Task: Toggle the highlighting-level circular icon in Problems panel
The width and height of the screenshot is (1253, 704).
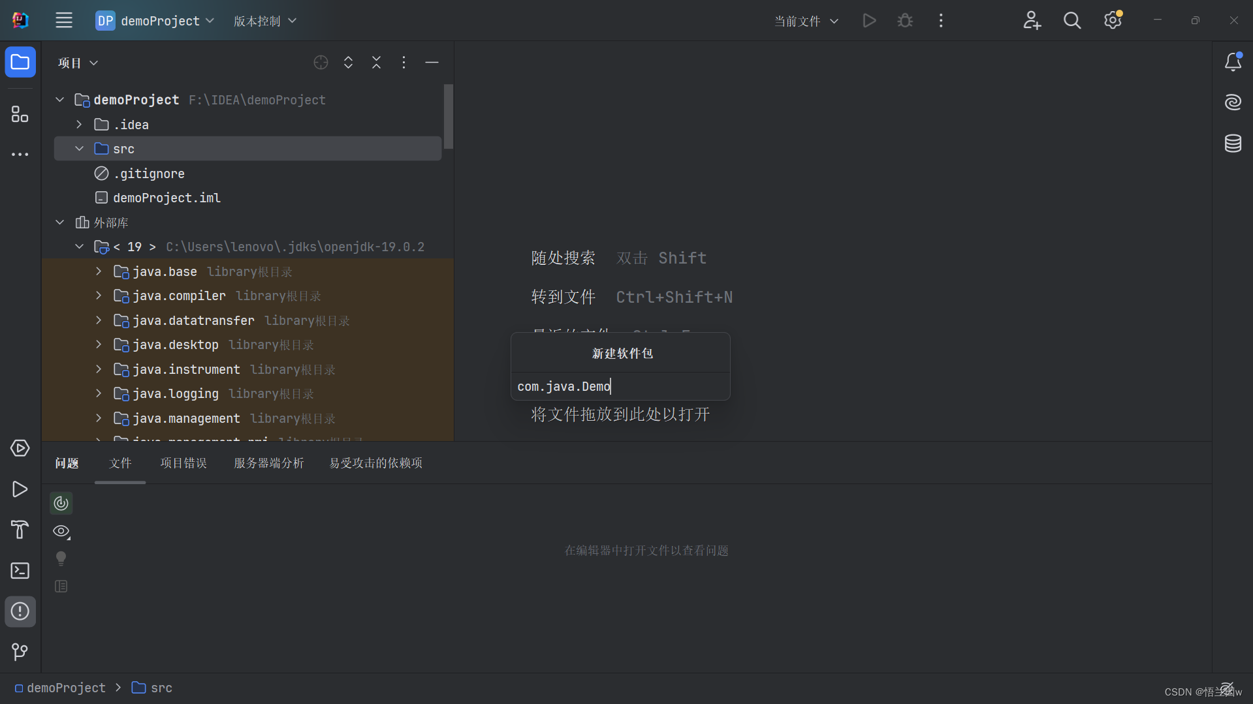Action: (61, 503)
